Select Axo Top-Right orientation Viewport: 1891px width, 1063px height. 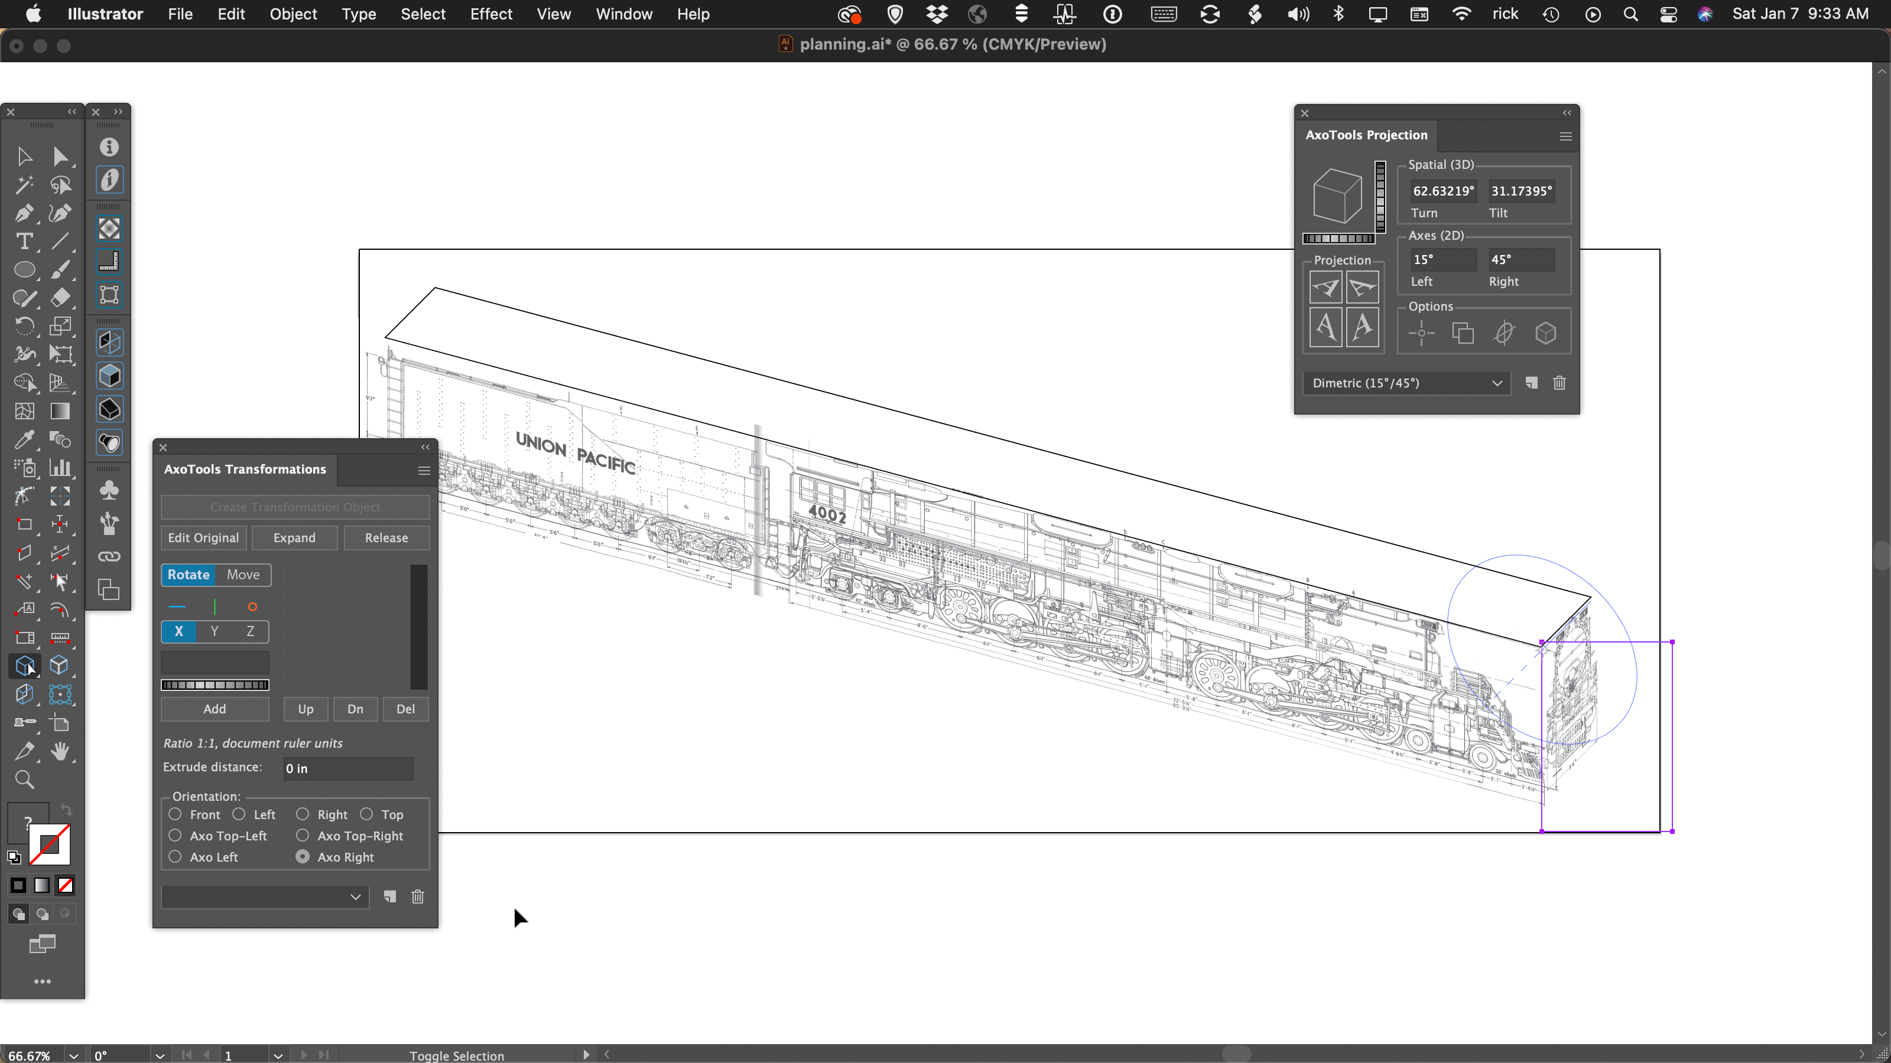pyautogui.click(x=303, y=836)
